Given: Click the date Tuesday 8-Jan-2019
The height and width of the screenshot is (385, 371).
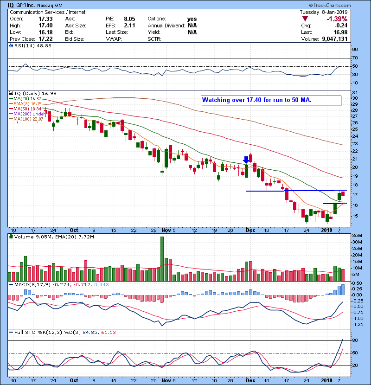Looking at the screenshot, I should 324,12.
